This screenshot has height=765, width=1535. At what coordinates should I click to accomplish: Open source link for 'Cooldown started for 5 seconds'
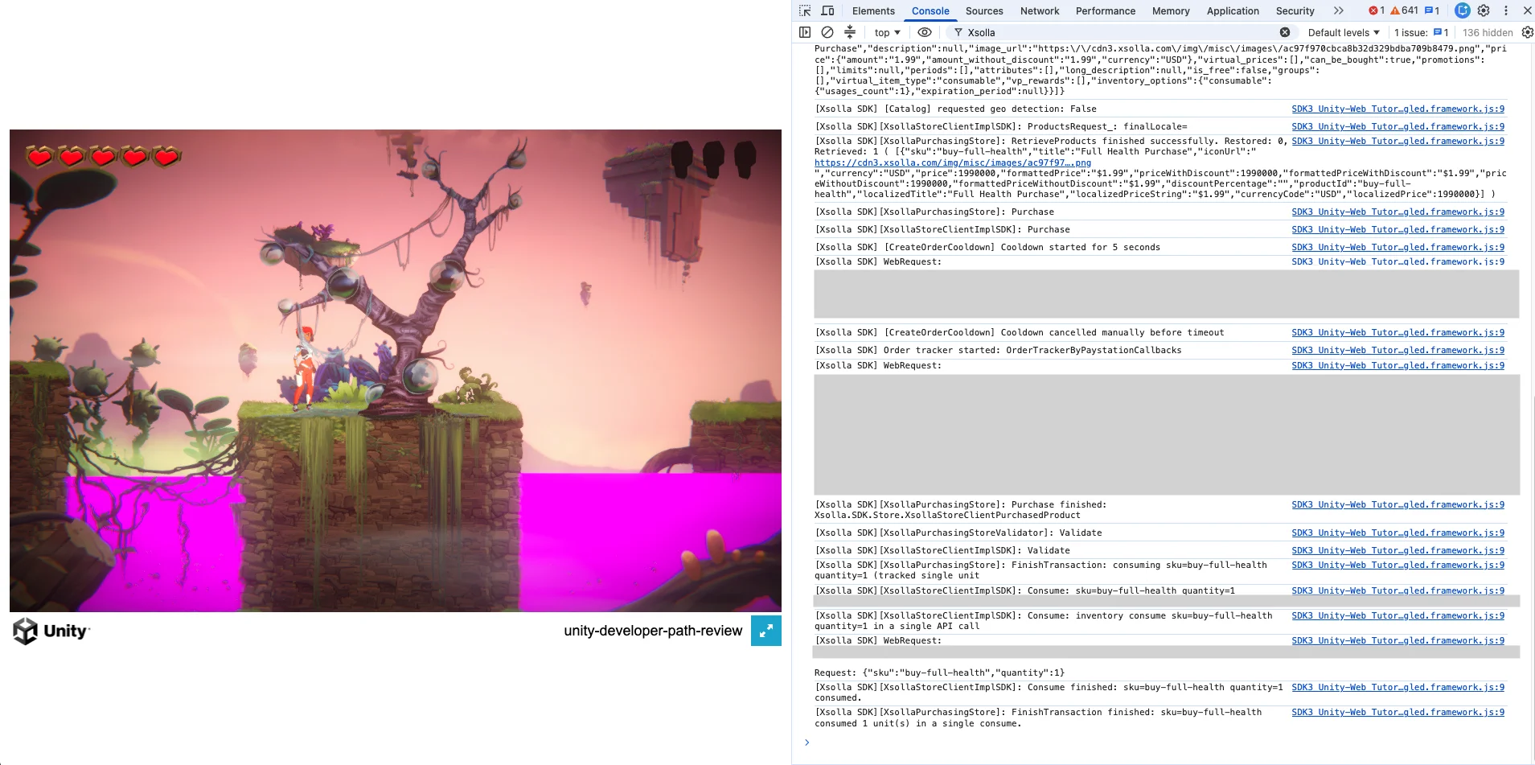coord(1398,247)
